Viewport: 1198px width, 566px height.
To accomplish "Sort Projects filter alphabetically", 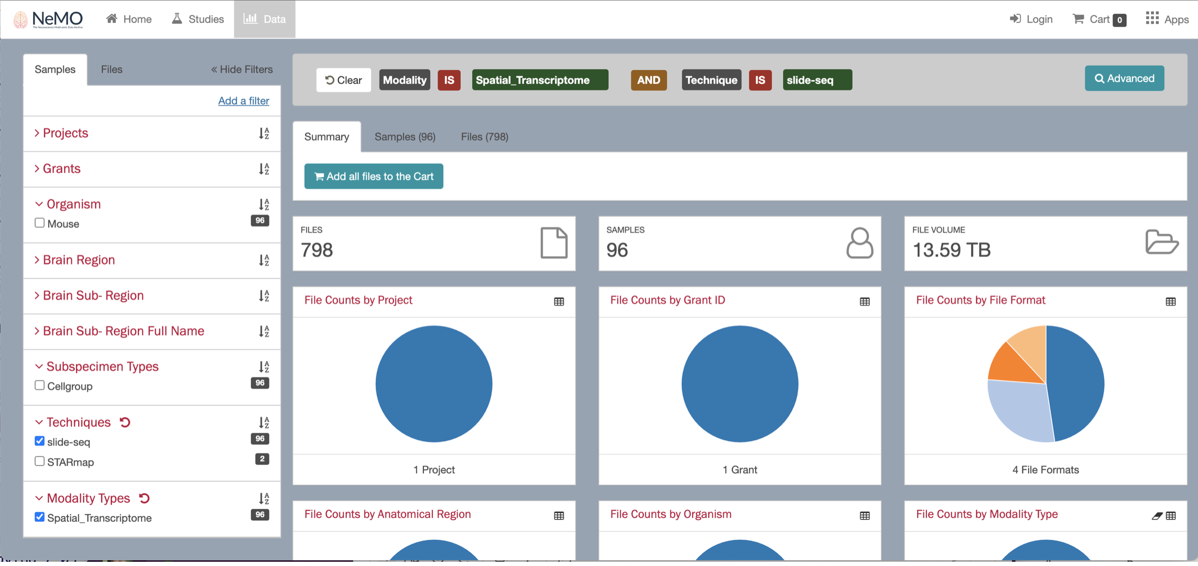I will [264, 133].
